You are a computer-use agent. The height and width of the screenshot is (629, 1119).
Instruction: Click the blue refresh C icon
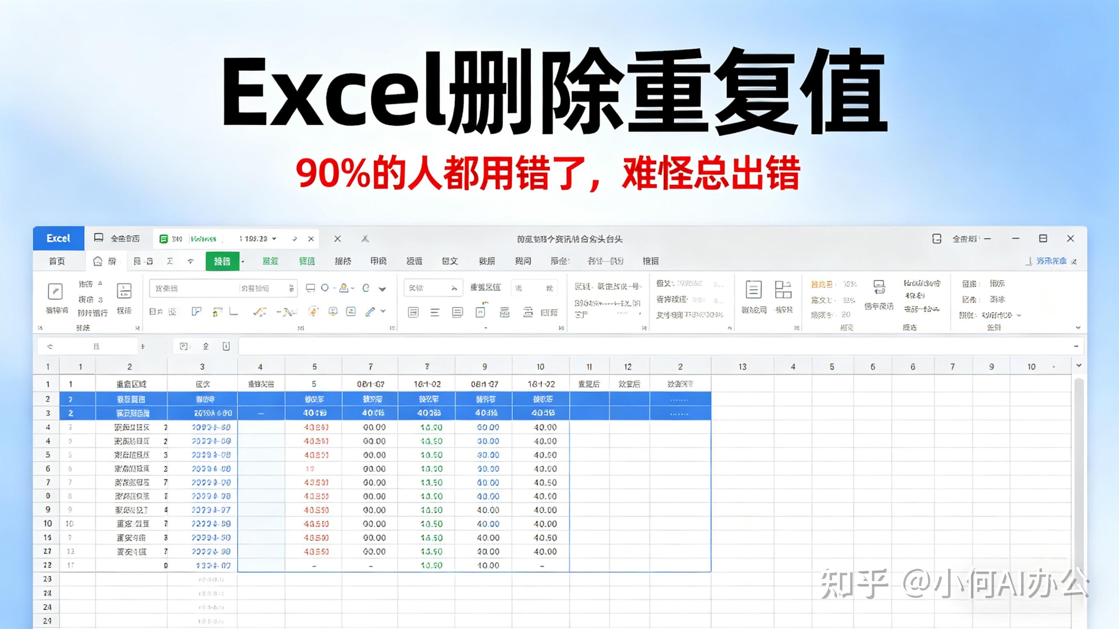[366, 288]
